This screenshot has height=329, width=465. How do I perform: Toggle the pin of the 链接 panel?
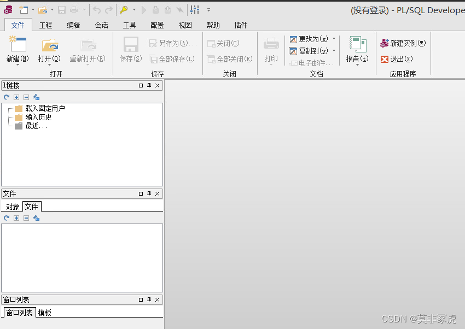coord(149,86)
